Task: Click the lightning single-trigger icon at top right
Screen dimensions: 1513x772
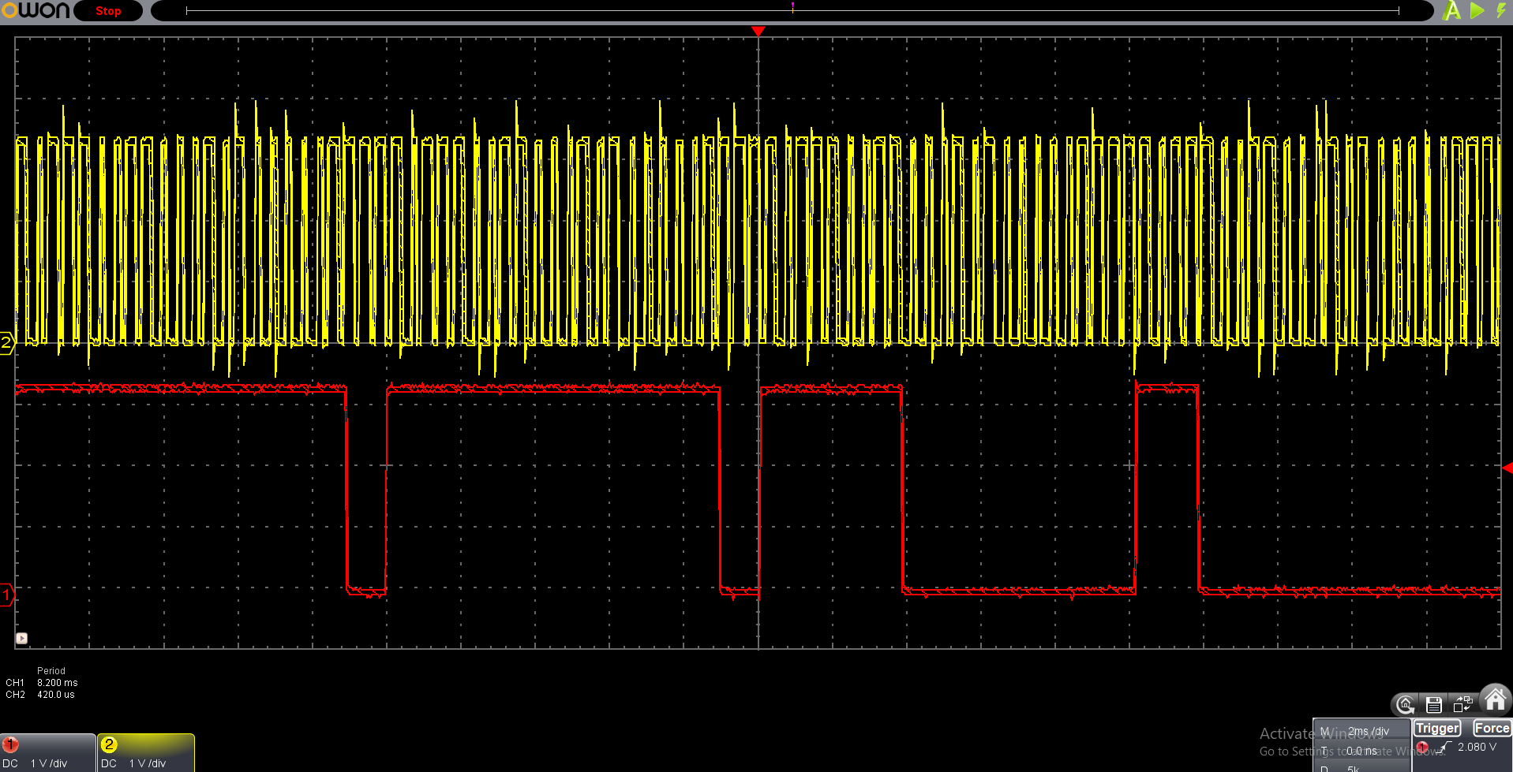Action: pyautogui.click(x=1501, y=10)
